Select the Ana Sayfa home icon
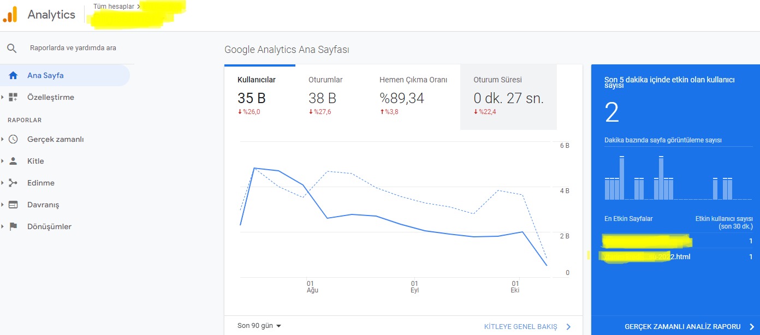This screenshot has width=760, height=335. click(13, 75)
